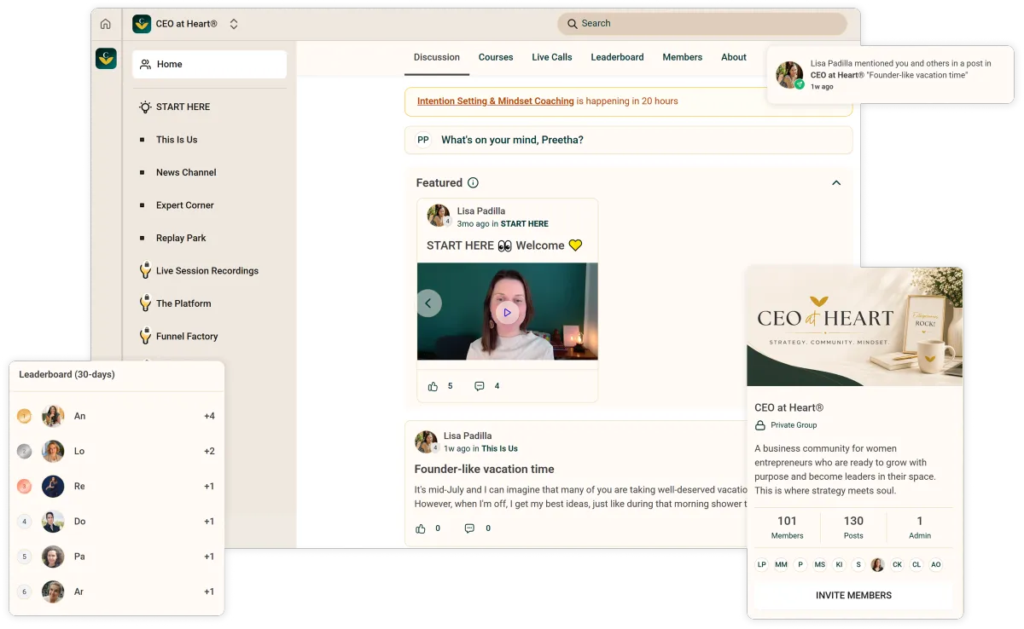Click the Private Group lock icon
The width and height of the screenshot is (1024, 629).
click(x=760, y=424)
